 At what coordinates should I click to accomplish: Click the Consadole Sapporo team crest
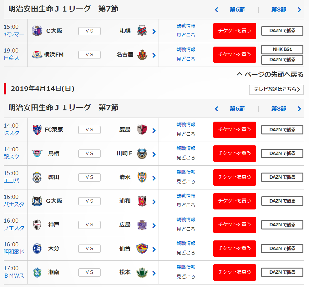point(142,31)
